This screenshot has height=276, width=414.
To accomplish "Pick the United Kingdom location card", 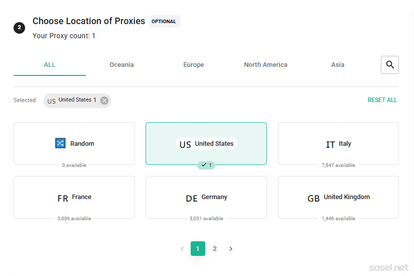I will click(338, 198).
